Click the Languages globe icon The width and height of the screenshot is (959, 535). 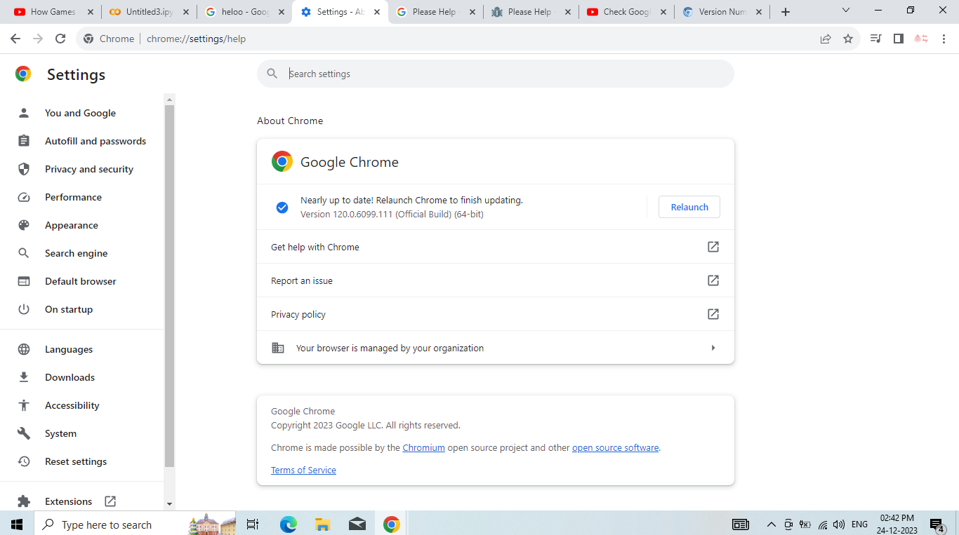24,349
